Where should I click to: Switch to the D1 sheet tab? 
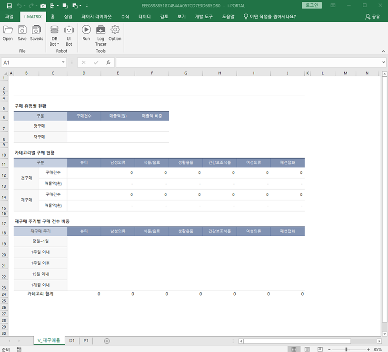pos(72,341)
